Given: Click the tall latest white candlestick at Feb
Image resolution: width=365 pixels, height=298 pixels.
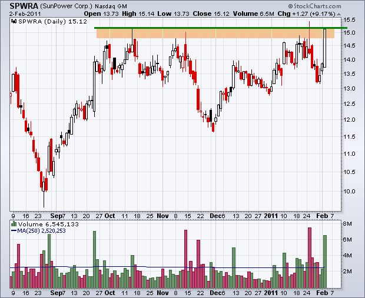Looking at the screenshot, I should pyautogui.click(x=324, y=48).
